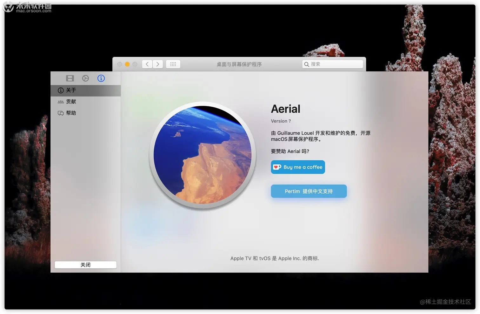Screen dimensions: 480x314
Task: Click the Guillaume Louel description text
Action: click(x=320, y=136)
